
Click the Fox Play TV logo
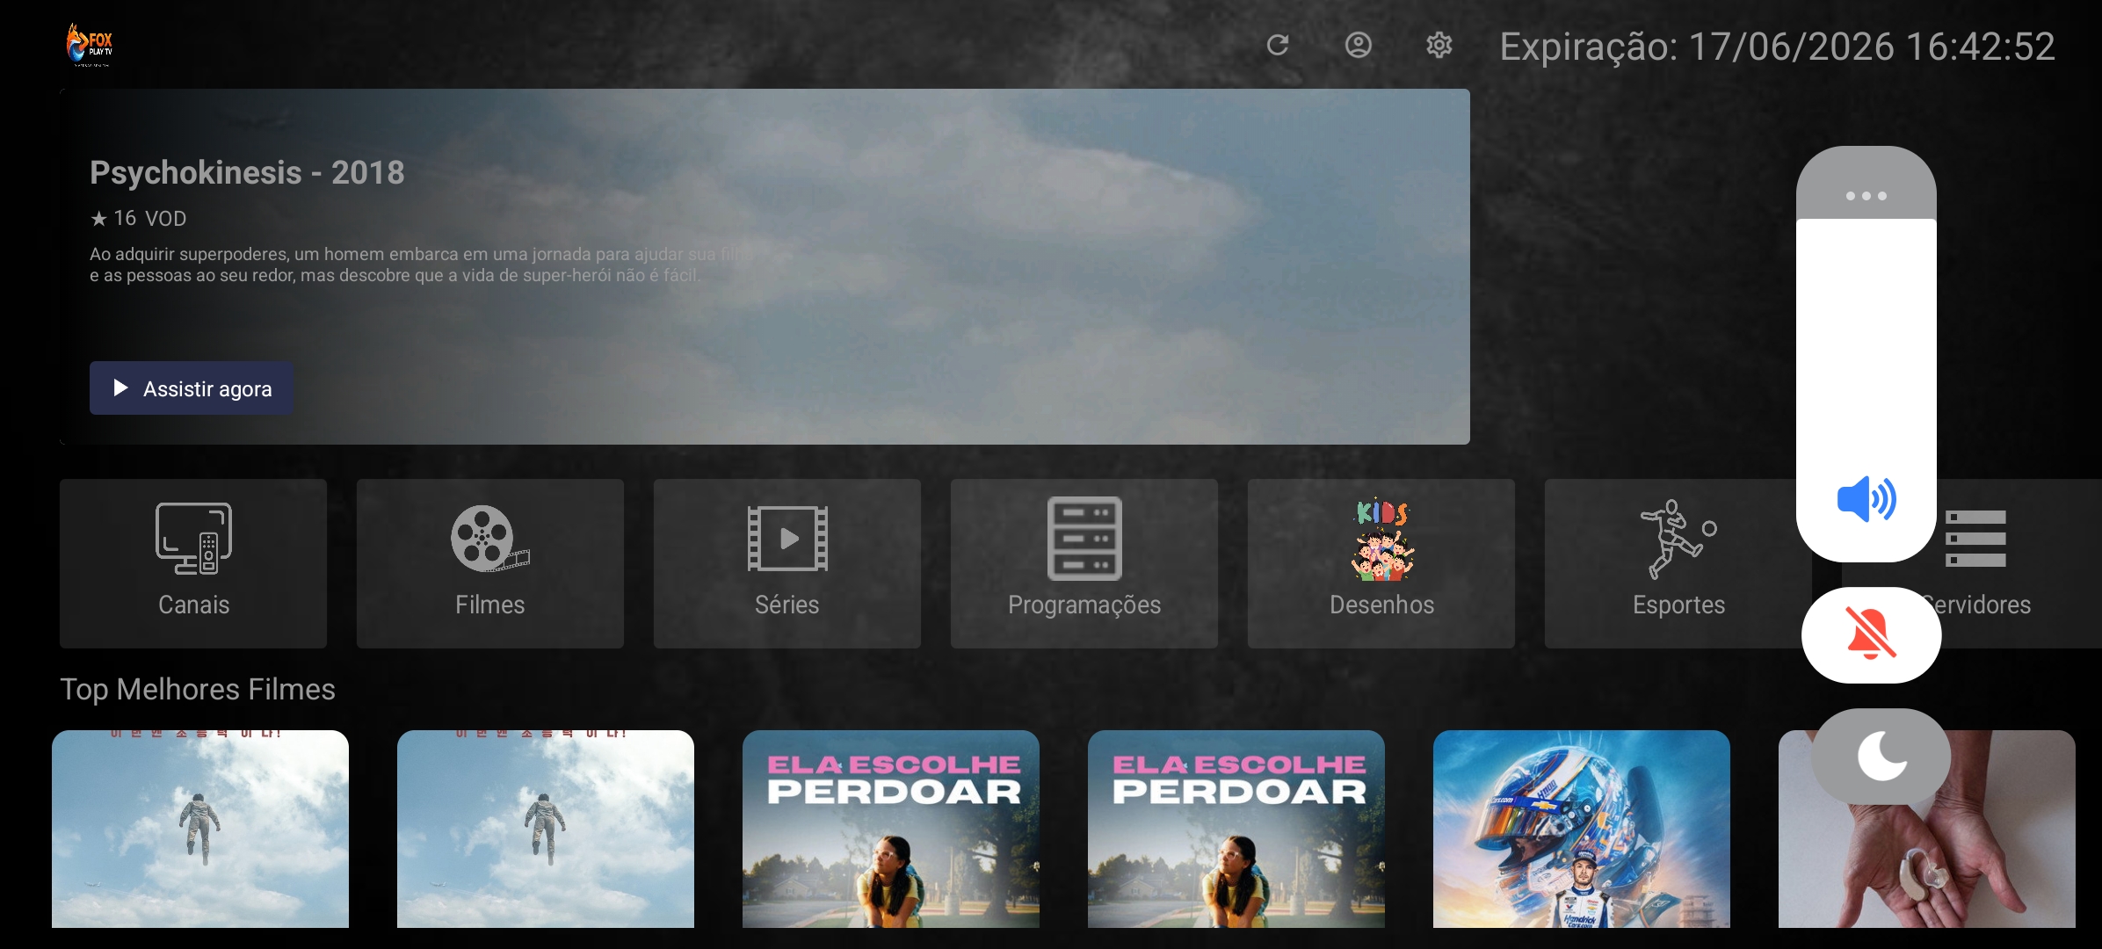pos(90,45)
